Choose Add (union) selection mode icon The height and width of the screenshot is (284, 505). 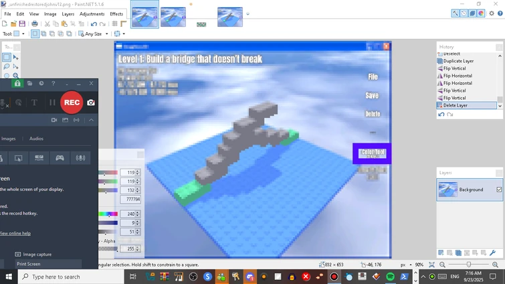click(43, 33)
